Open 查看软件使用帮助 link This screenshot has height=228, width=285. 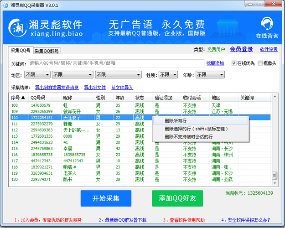(184, 220)
